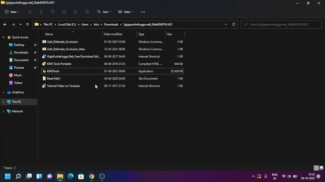Show hidden system tray icons
The image size is (325, 182).
tap(253, 176)
